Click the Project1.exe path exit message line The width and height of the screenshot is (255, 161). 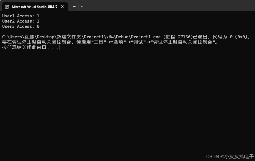point(126,37)
